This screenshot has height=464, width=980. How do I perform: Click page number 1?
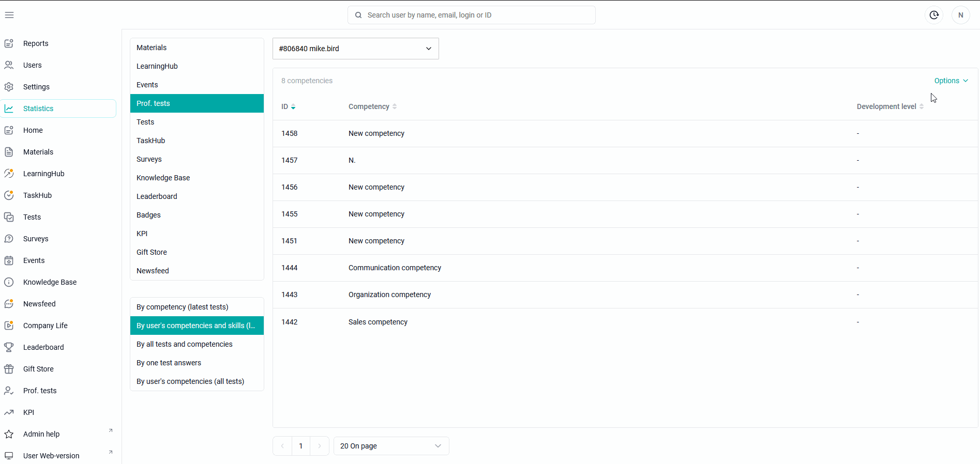(x=301, y=446)
